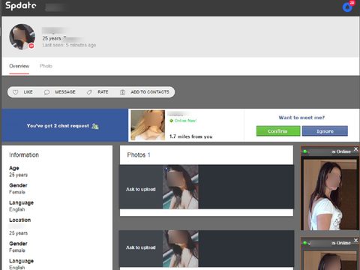Open first photo thumbnail in Photos section
Screen dimensions: 360x270
pos(181,187)
